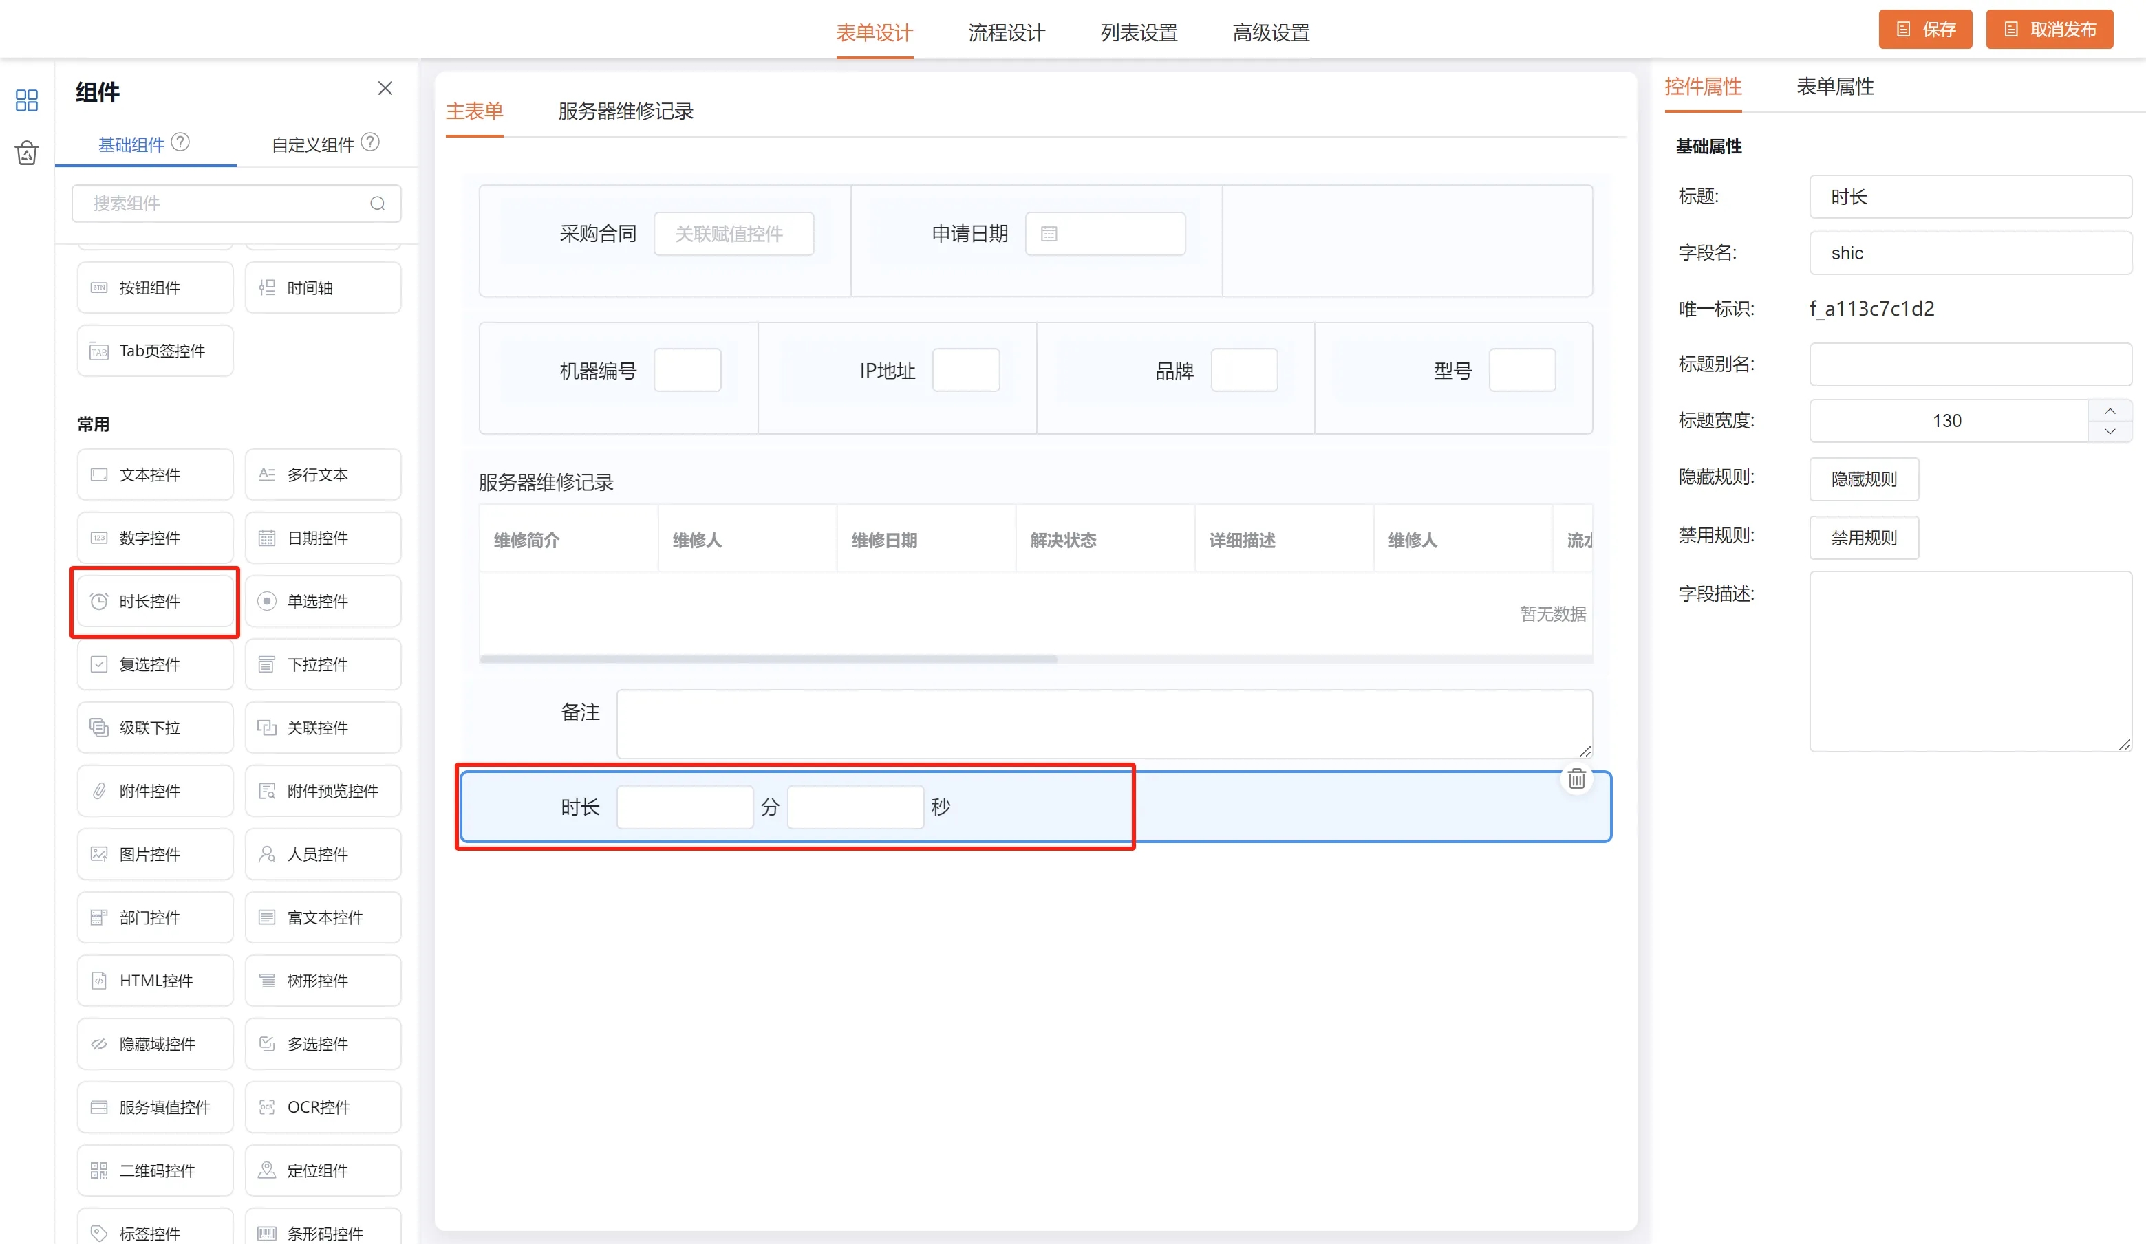
Task: Click calendar icon in 申请日期 field
Action: (x=1049, y=234)
